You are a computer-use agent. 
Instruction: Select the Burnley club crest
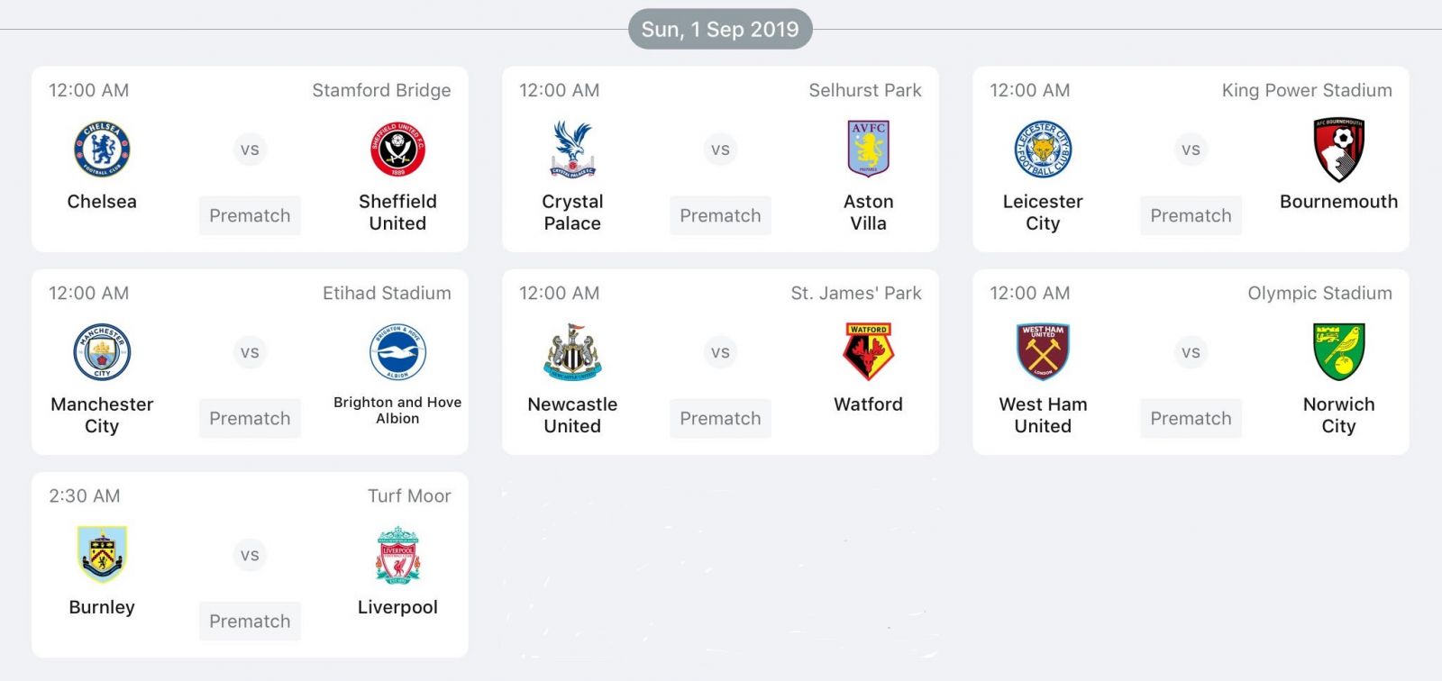tap(102, 555)
